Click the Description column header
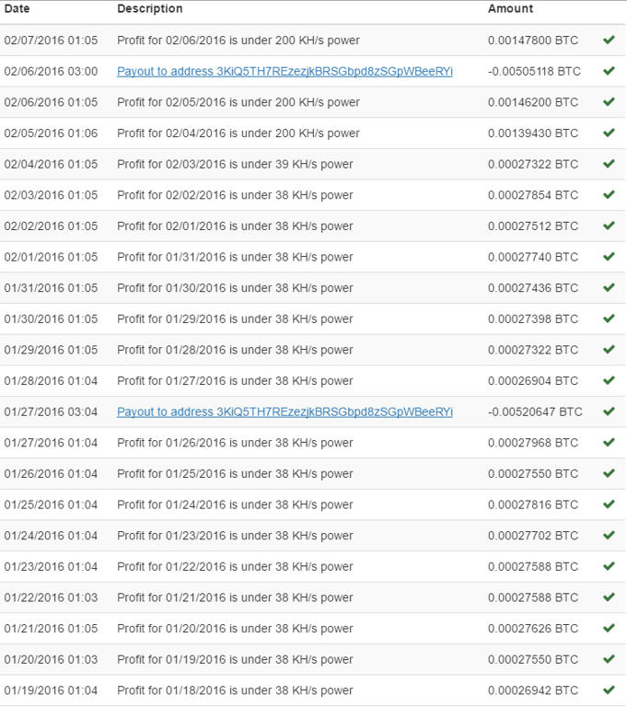The image size is (627, 707). pos(150,8)
